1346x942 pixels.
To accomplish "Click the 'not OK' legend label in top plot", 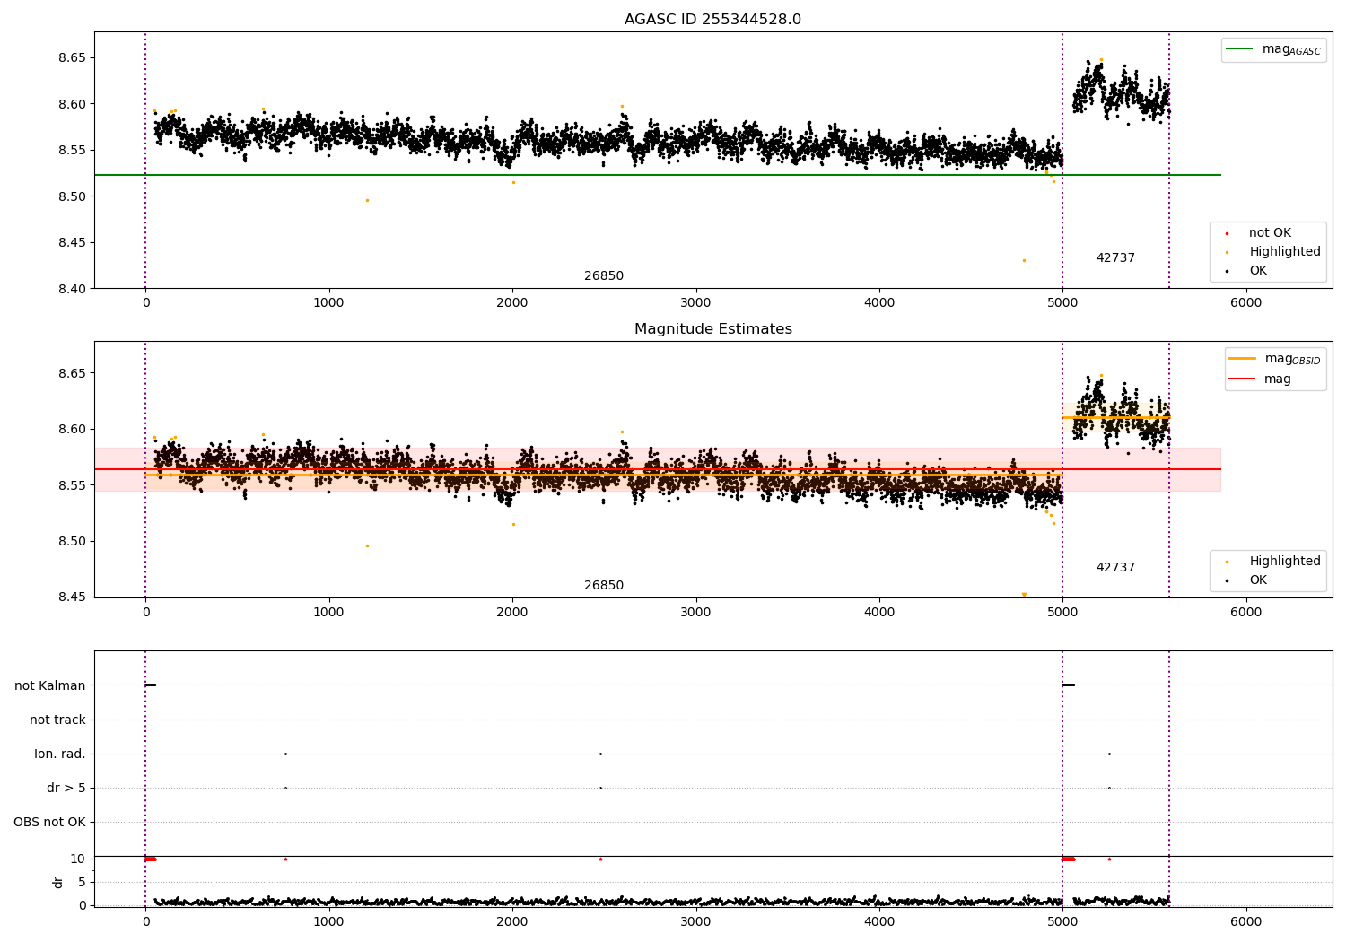I will (1270, 233).
